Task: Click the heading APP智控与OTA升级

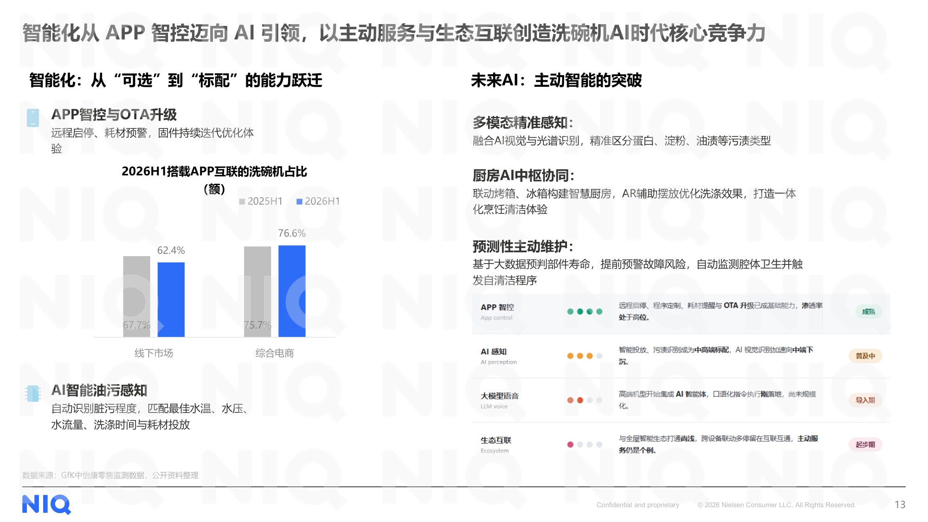Action: [114, 115]
